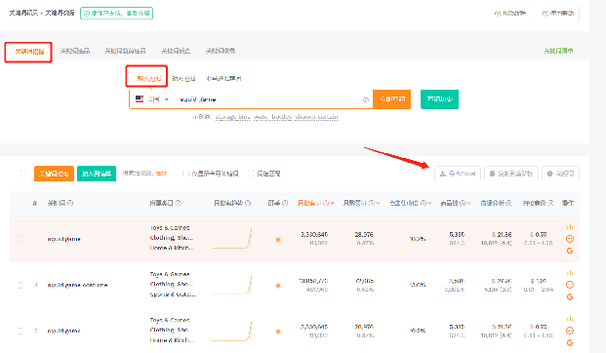Click help icon beside 关键词 column header
The image size is (606, 353).
pos(70,203)
